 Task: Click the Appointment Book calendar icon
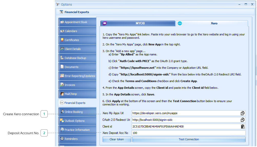(x=62, y=22)
